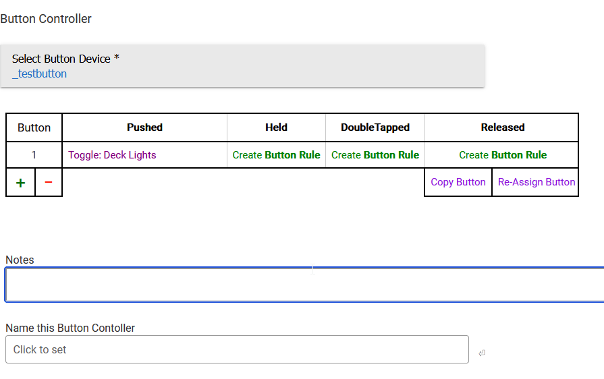Screen dimensions: 604x379
Task: Open the Toggle: Deck Lights pushed rule
Action: (112, 155)
